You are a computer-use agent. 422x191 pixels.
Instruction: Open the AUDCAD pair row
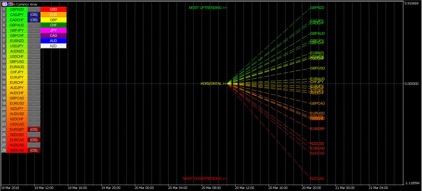[x=17, y=145]
